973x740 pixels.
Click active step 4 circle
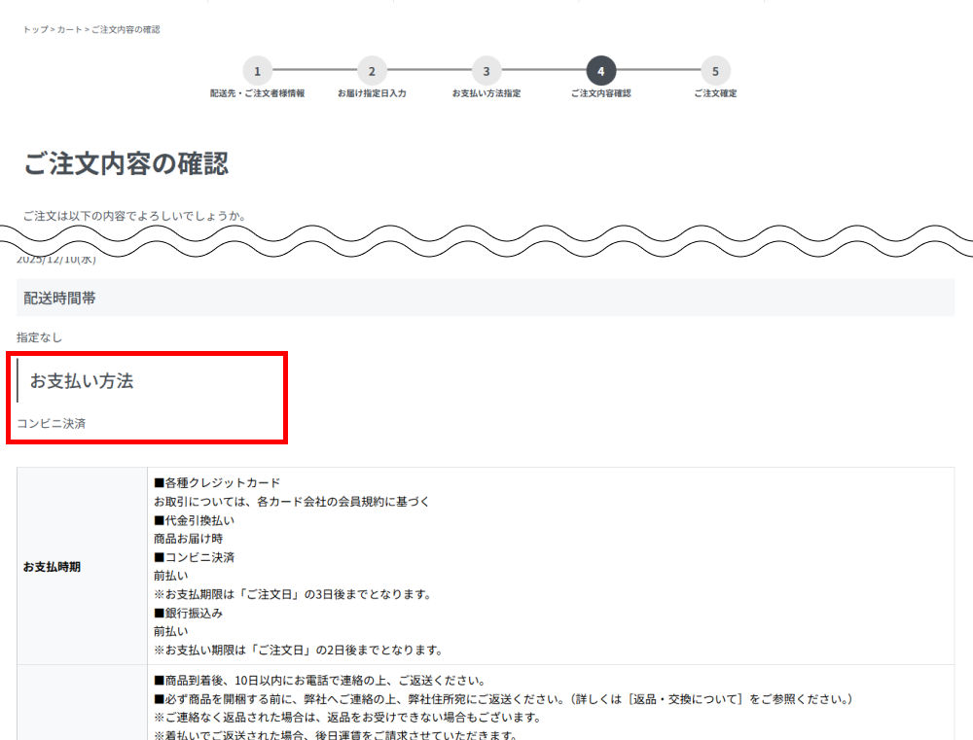(600, 71)
